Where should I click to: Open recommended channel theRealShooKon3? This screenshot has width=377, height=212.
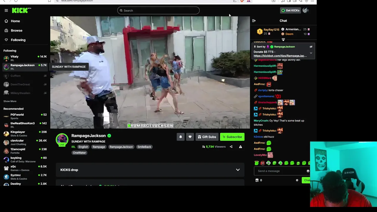pos(25,125)
